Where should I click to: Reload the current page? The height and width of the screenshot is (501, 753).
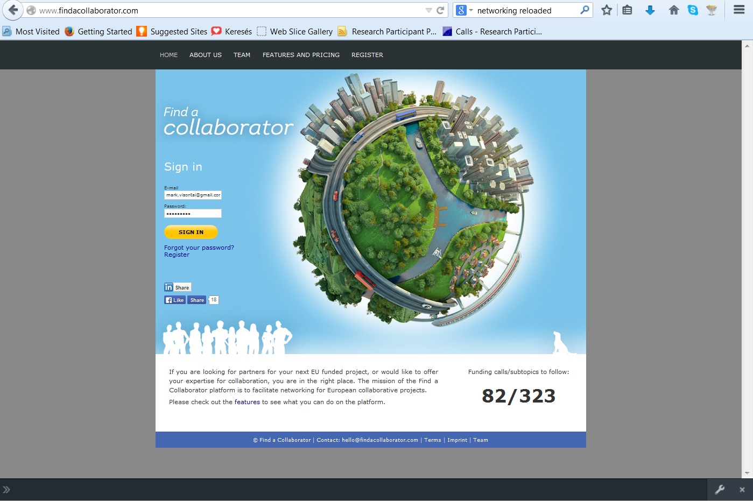[x=440, y=10]
